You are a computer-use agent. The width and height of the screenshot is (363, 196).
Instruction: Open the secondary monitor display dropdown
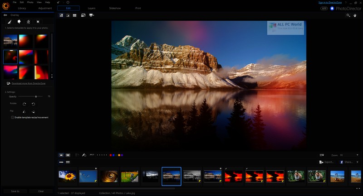tap(92, 15)
